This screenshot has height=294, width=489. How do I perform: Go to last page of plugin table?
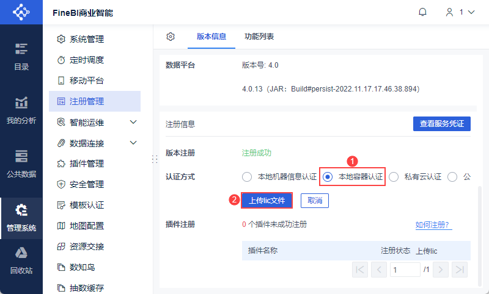[x=460, y=270]
